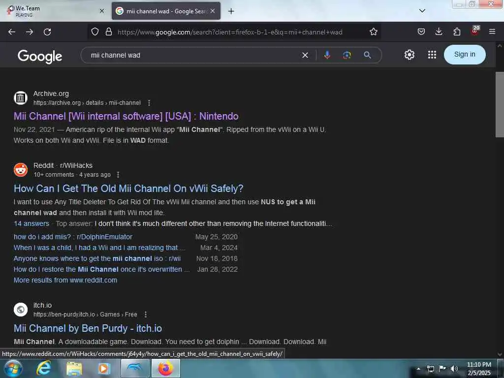Open a new tab with plus button
The image size is (504, 378).
pyautogui.click(x=231, y=11)
